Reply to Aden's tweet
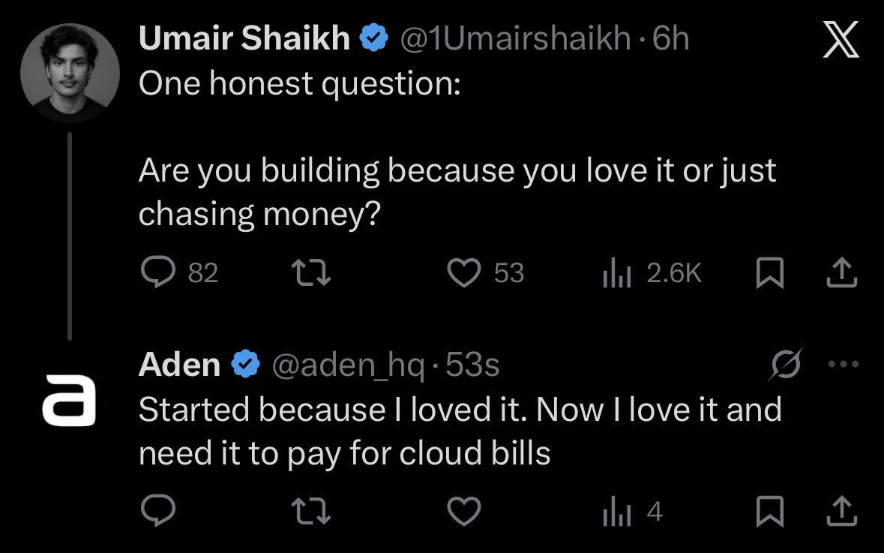 tap(158, 512)
